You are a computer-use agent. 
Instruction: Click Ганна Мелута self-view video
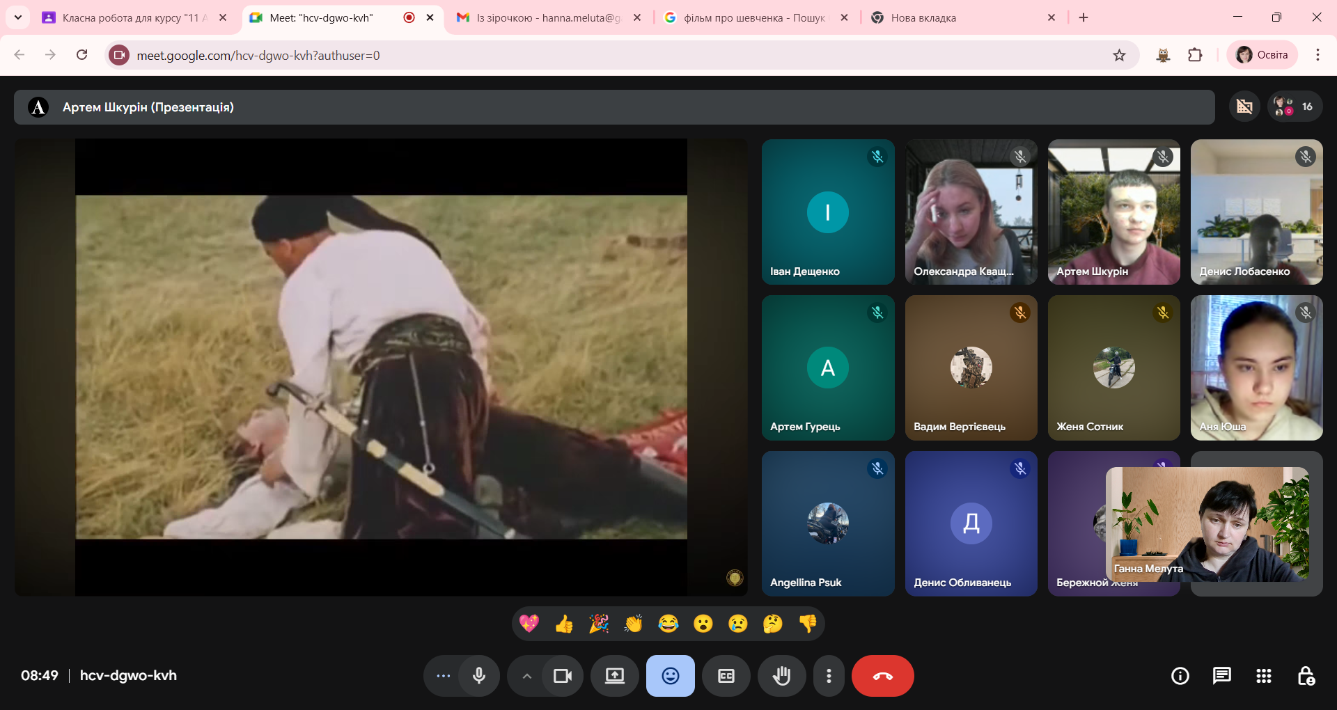[1207, 524]
